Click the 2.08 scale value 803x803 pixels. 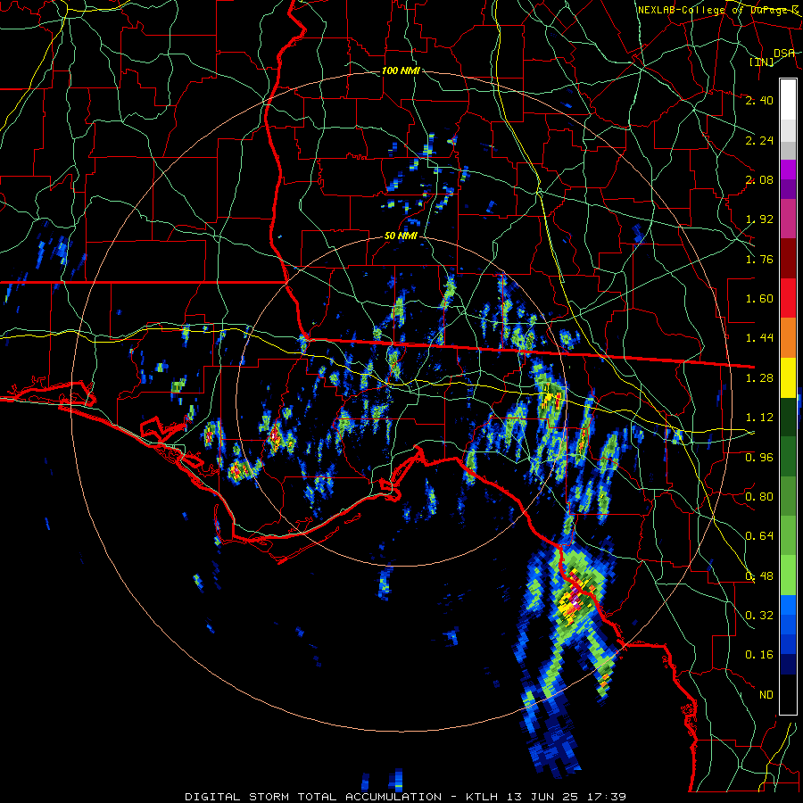tap(759, 179)
